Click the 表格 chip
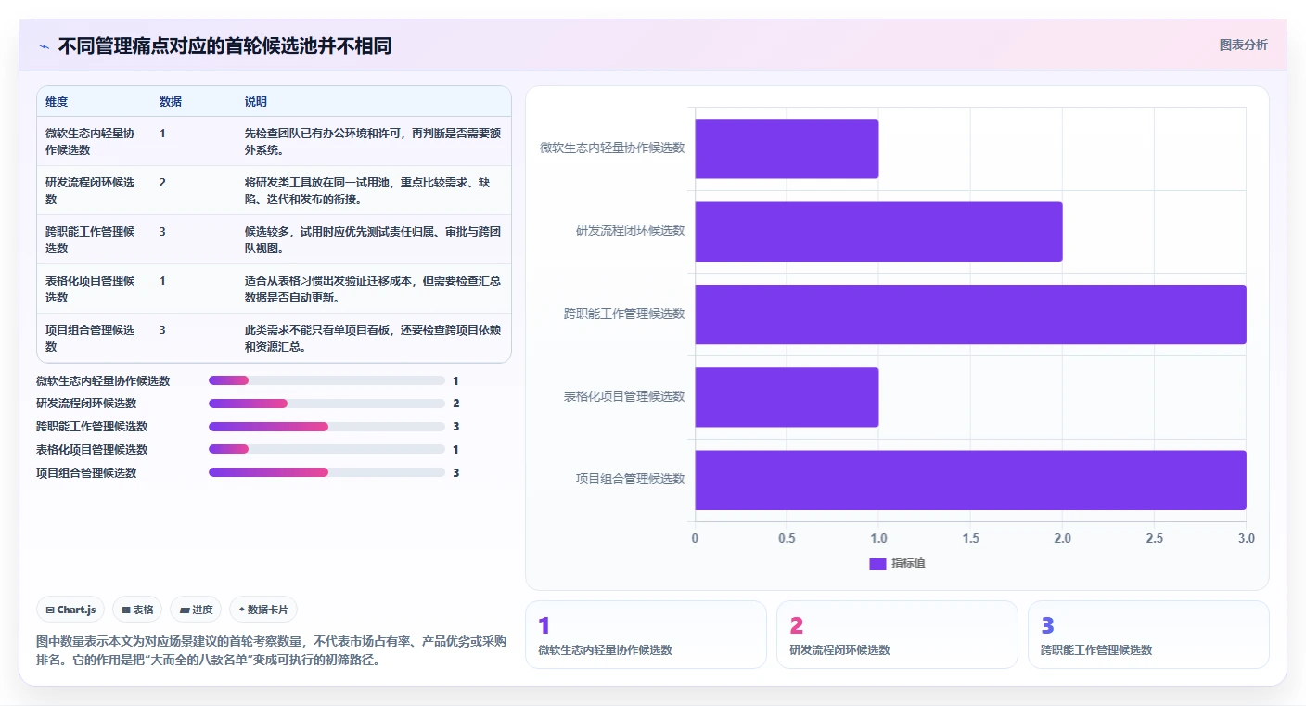 point(137,610)
